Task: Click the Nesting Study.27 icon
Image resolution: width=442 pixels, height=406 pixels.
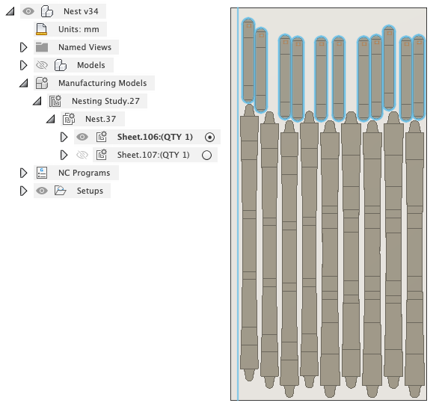Action: 55,101
